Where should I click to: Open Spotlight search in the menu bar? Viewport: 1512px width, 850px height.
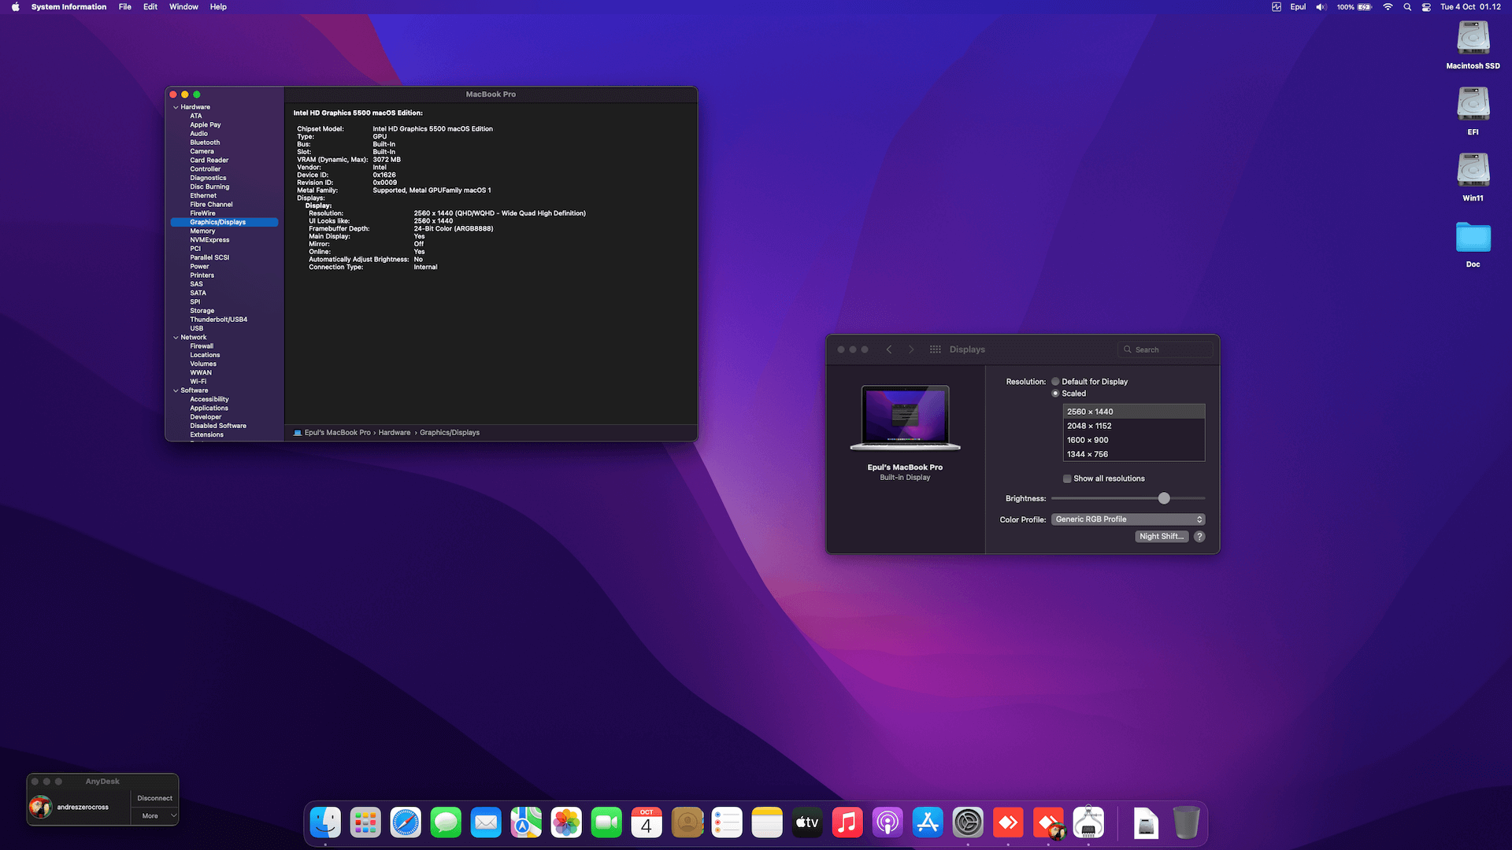[x=1407, y=7]
